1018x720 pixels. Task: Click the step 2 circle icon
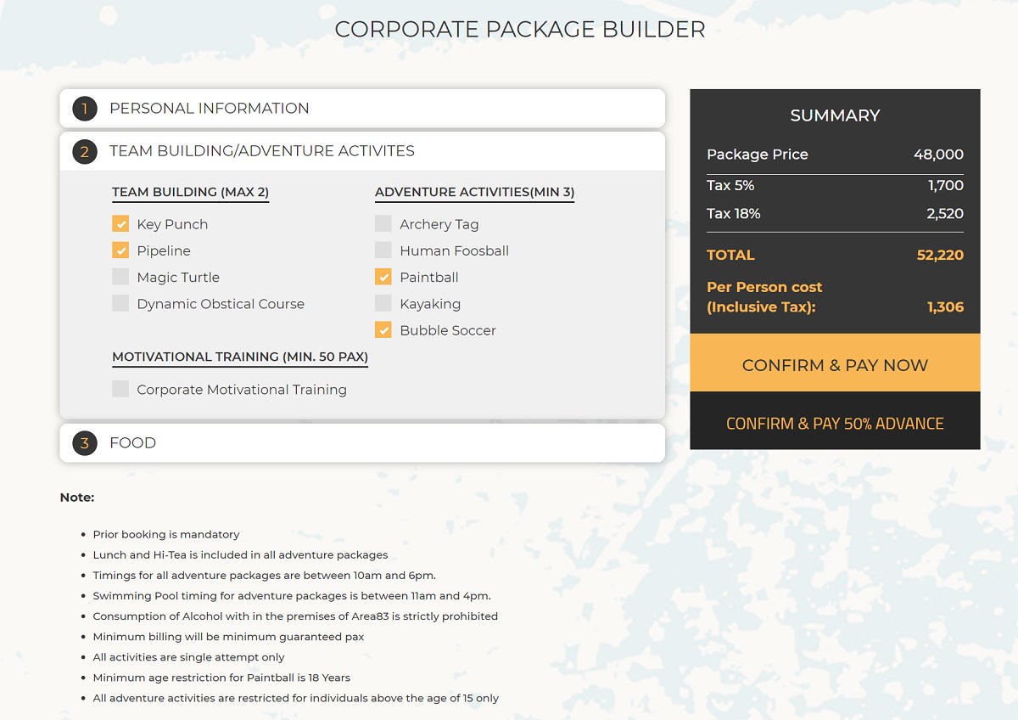pos(83,151)
